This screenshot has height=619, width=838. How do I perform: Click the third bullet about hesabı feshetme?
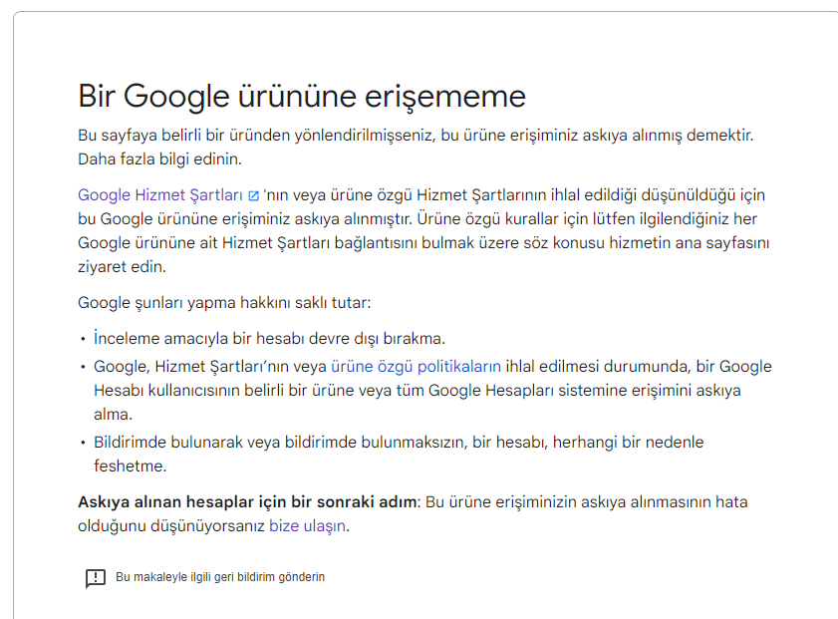(x=399, y=442)
